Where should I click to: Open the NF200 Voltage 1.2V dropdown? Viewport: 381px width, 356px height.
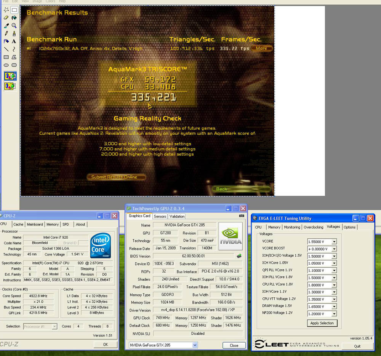coord(334,314)
